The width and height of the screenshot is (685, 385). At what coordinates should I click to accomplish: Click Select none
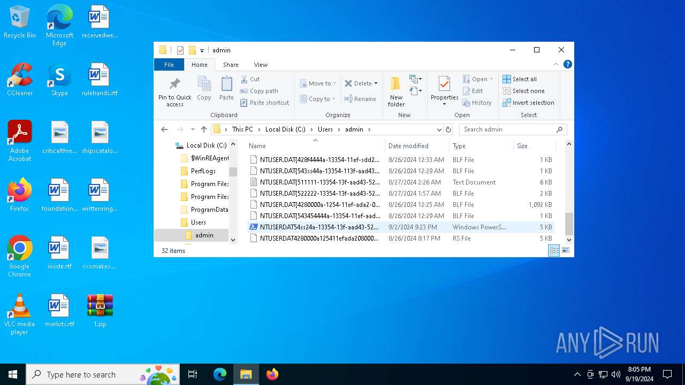[x=523, y=91]
